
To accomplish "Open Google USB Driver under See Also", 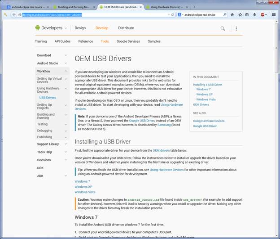I will click(205, 126).
